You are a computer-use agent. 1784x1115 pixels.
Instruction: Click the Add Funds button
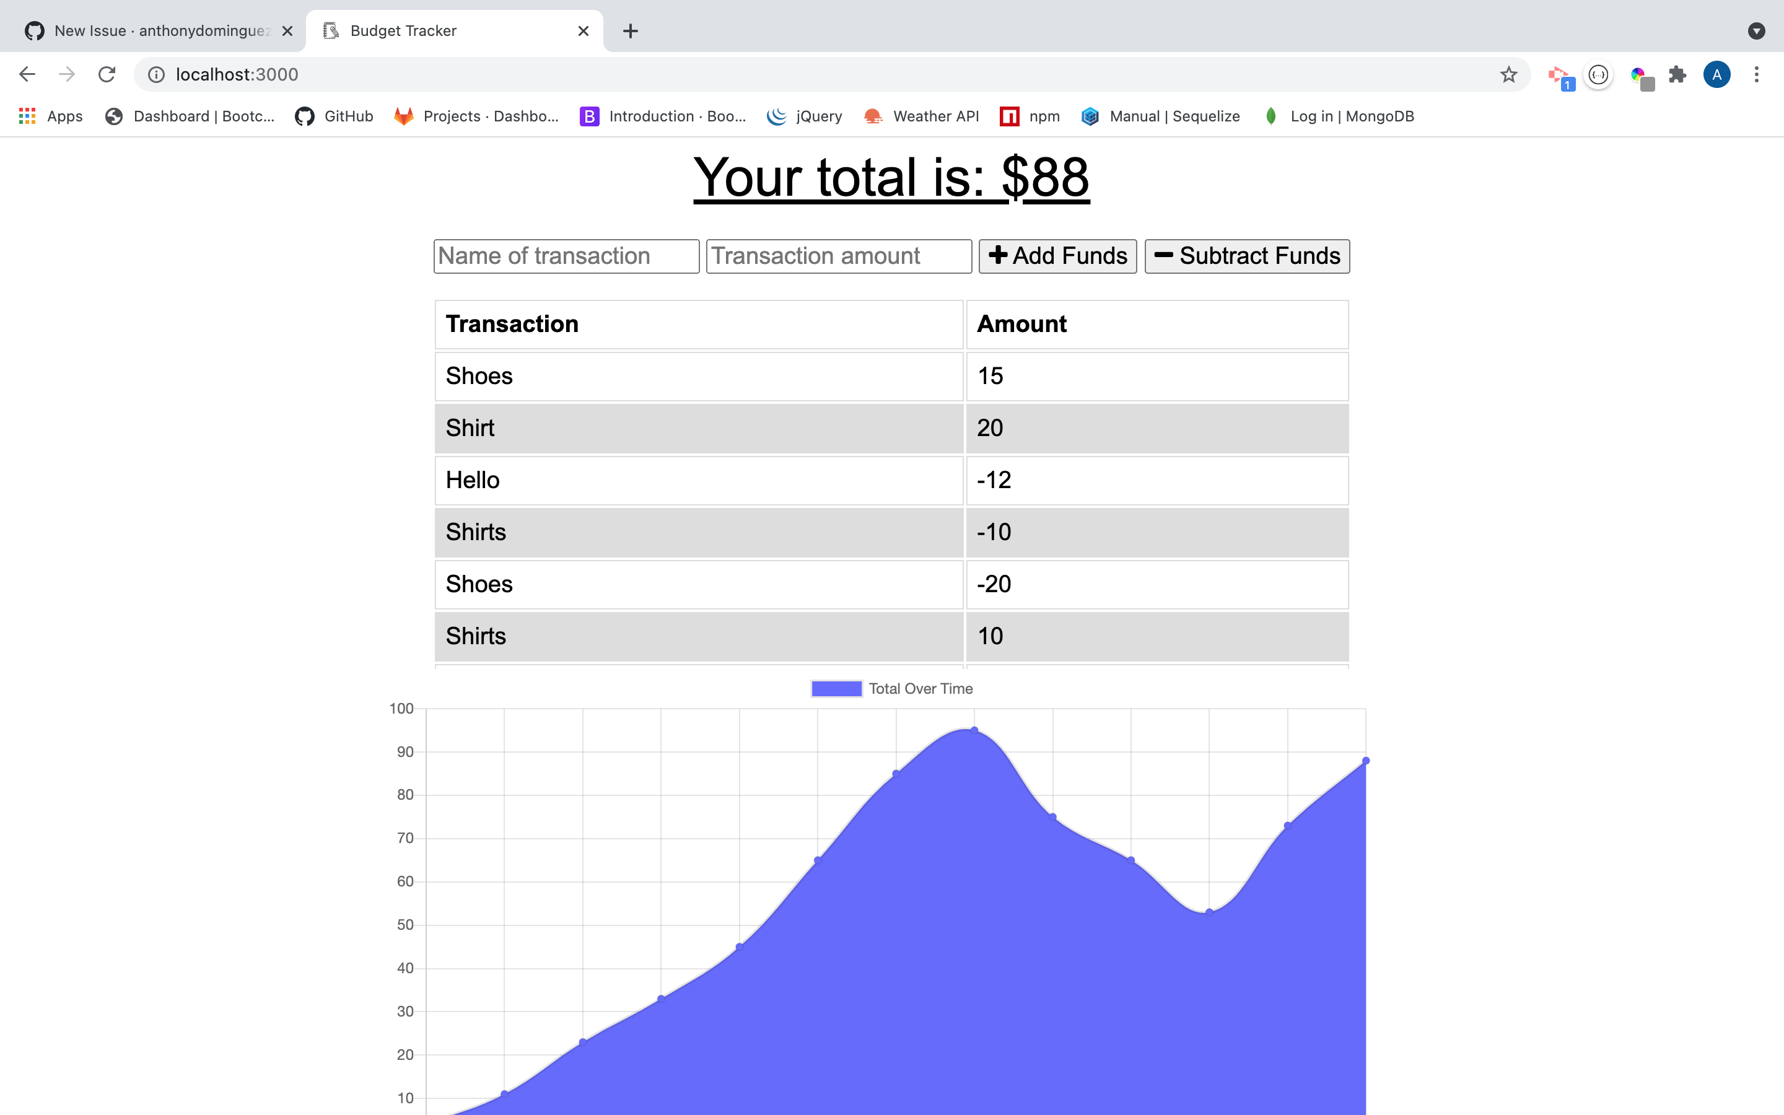(1057, 256)
